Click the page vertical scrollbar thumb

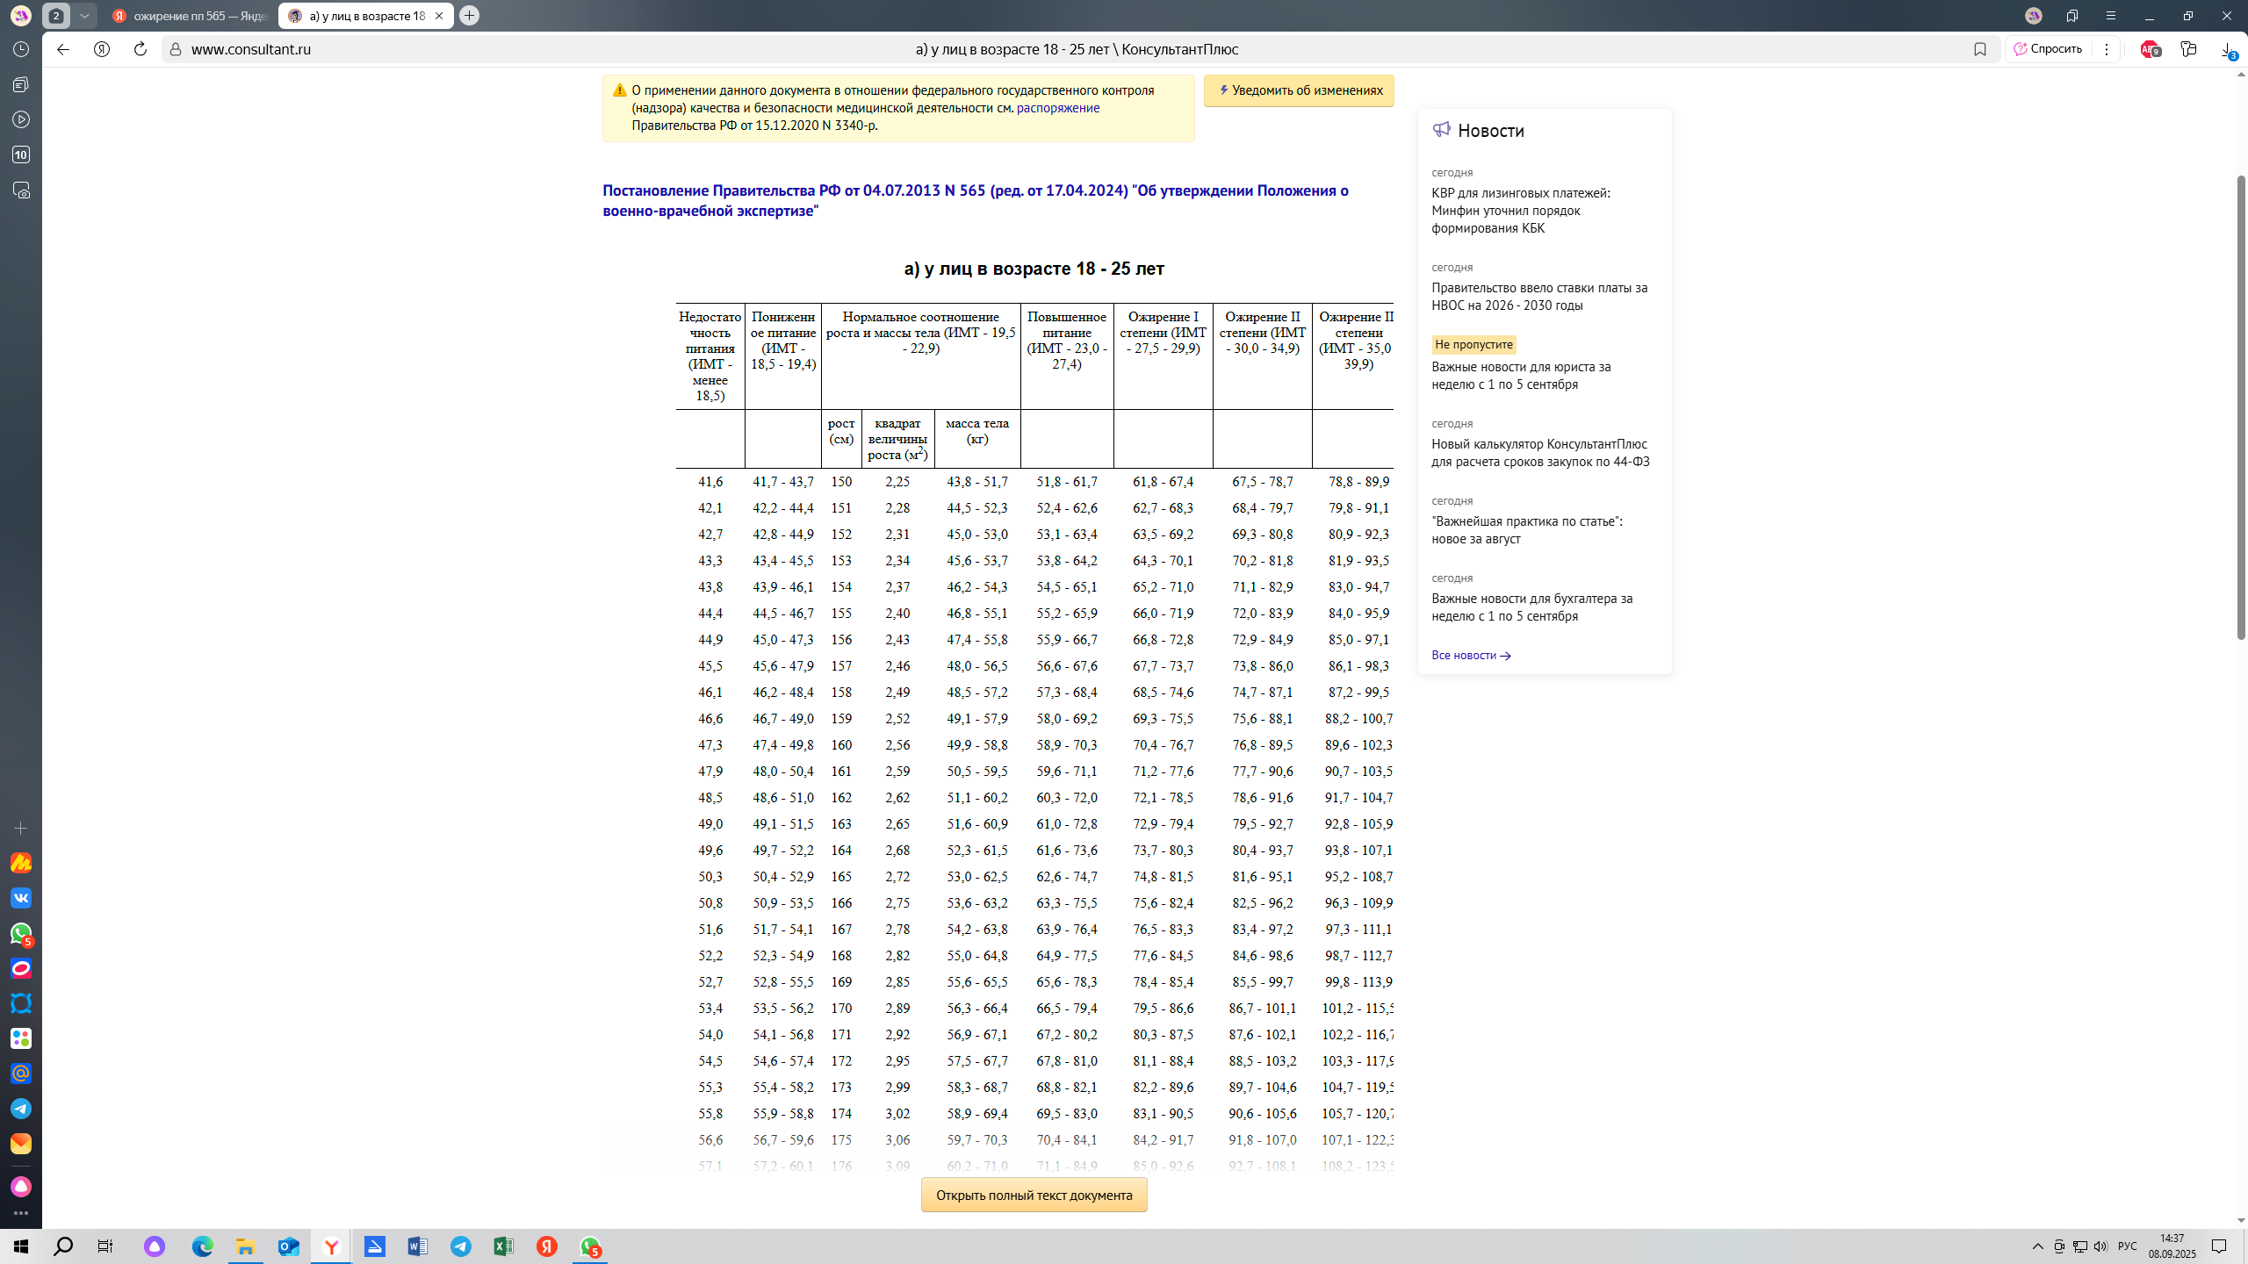tap(2240, 407)
